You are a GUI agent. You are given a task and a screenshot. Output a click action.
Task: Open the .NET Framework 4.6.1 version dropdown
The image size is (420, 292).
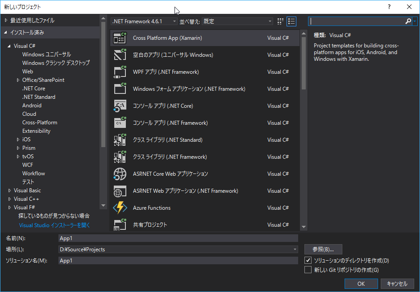pos(144,21)
